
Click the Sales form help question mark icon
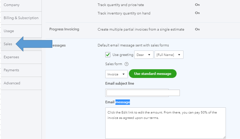tap(127, 64)
